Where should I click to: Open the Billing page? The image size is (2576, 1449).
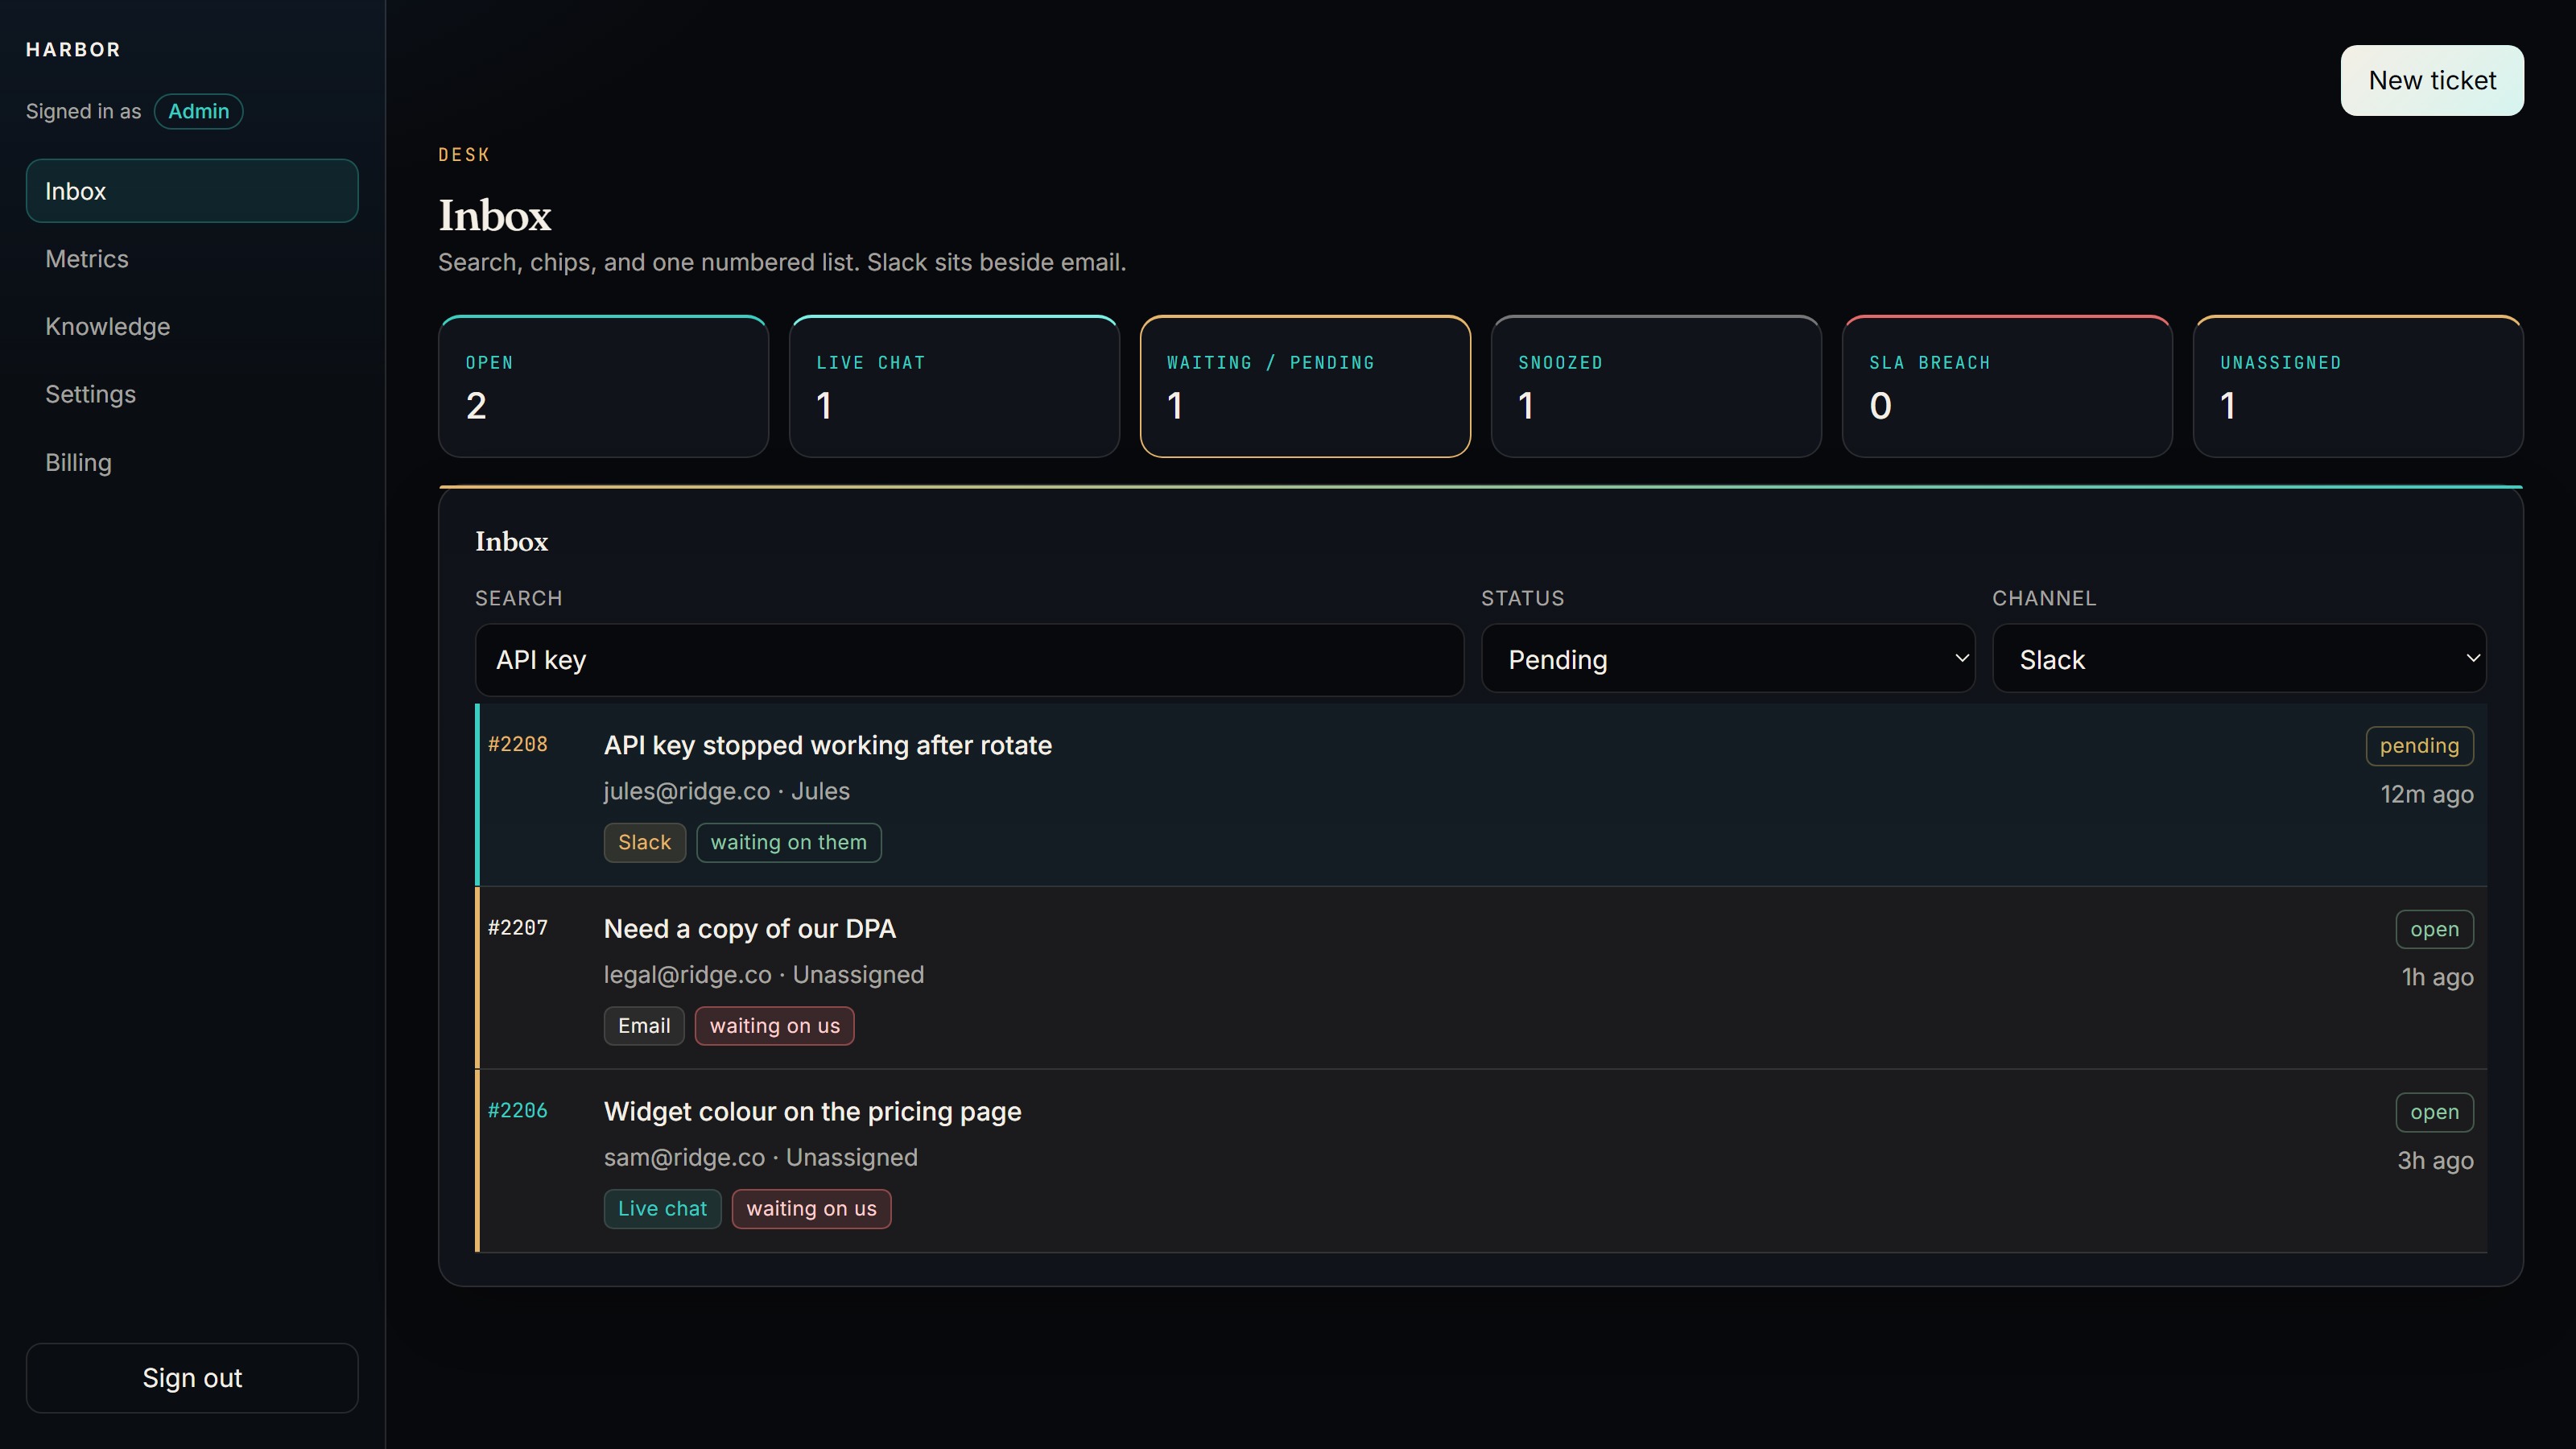192,462
